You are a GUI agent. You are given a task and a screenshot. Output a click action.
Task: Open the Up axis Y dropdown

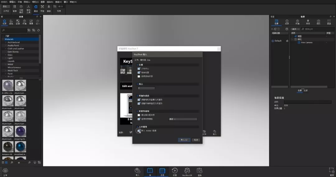click(x=146, y=88)
